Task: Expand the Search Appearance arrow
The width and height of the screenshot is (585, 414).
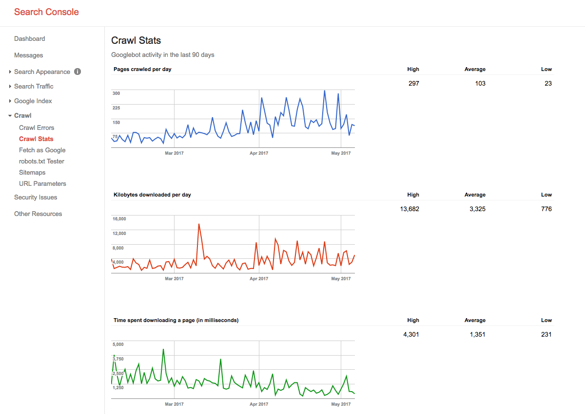Action: click(x=10, y=72)
